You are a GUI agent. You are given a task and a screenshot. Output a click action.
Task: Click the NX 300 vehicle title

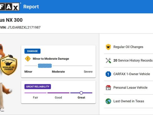tap(14, 20)
